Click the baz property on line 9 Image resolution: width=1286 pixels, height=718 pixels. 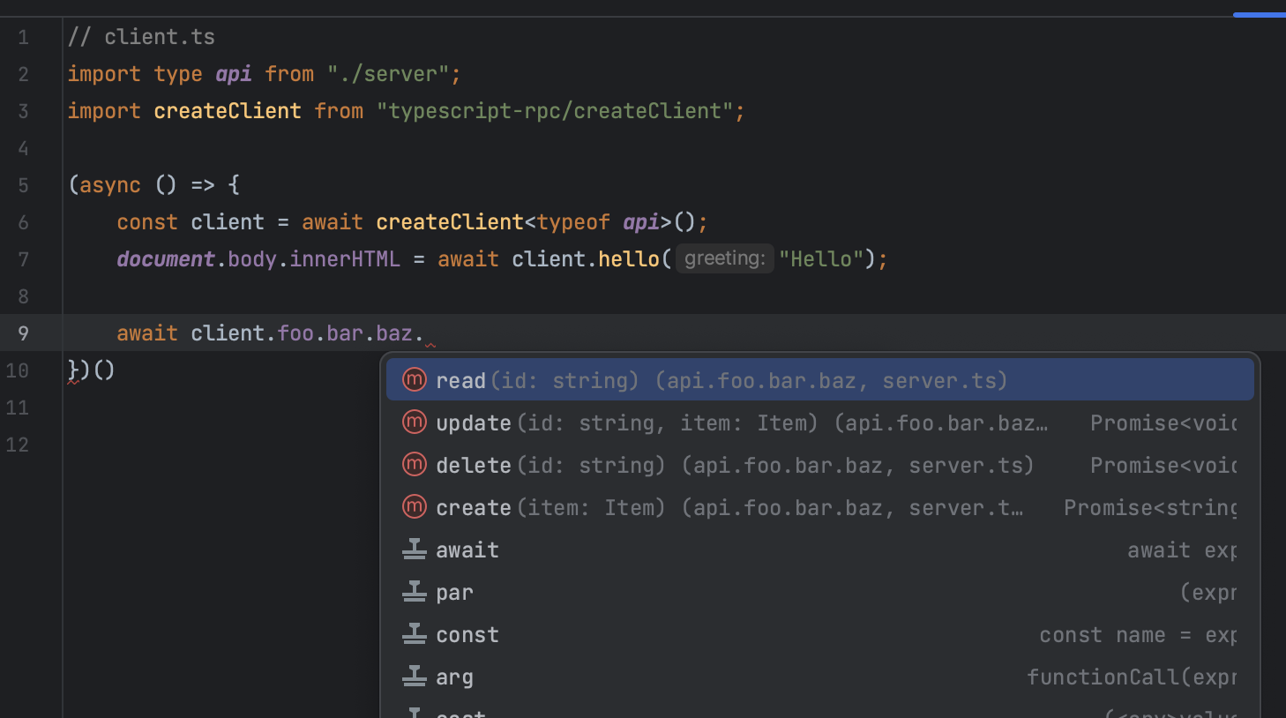click(394, 333)
